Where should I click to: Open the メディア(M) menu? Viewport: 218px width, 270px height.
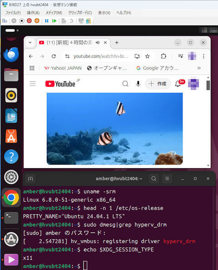pyautogui.click(x=54, y=13)
